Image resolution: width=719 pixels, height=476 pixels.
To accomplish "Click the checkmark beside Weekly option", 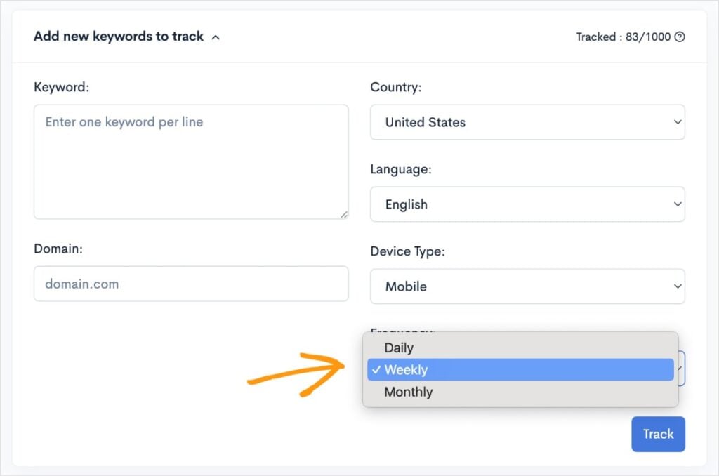I will pos(377,369).
